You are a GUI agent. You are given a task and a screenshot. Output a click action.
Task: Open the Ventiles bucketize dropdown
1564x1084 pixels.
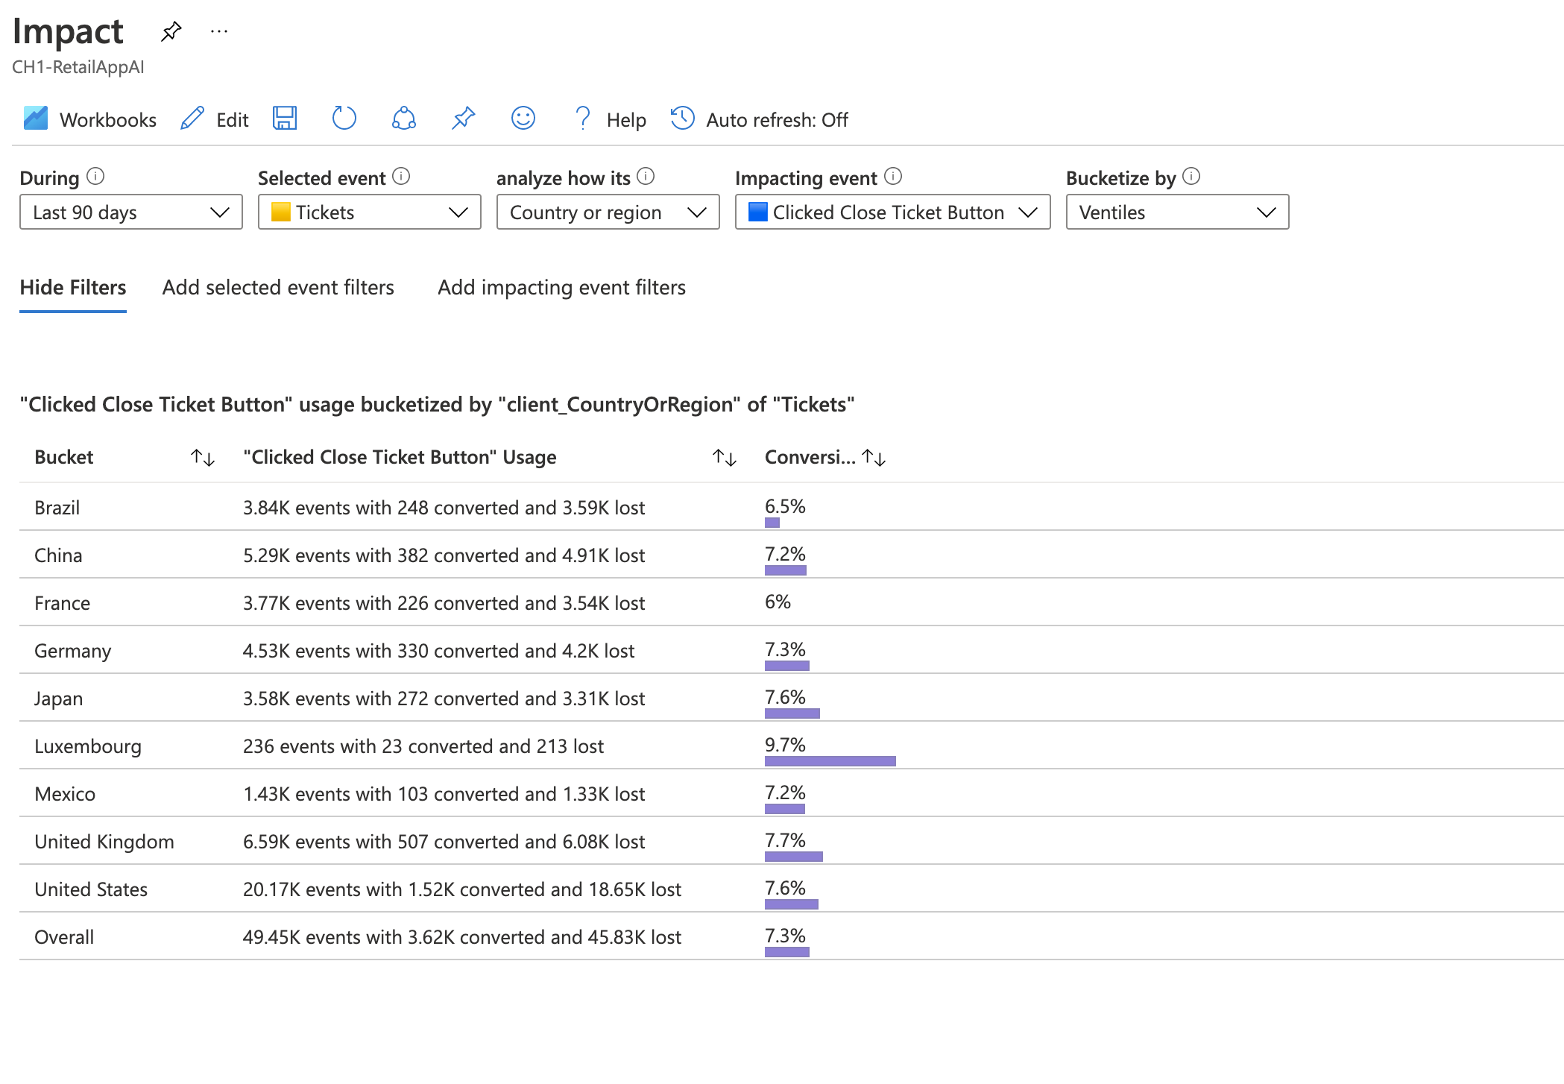point(1176,212)
